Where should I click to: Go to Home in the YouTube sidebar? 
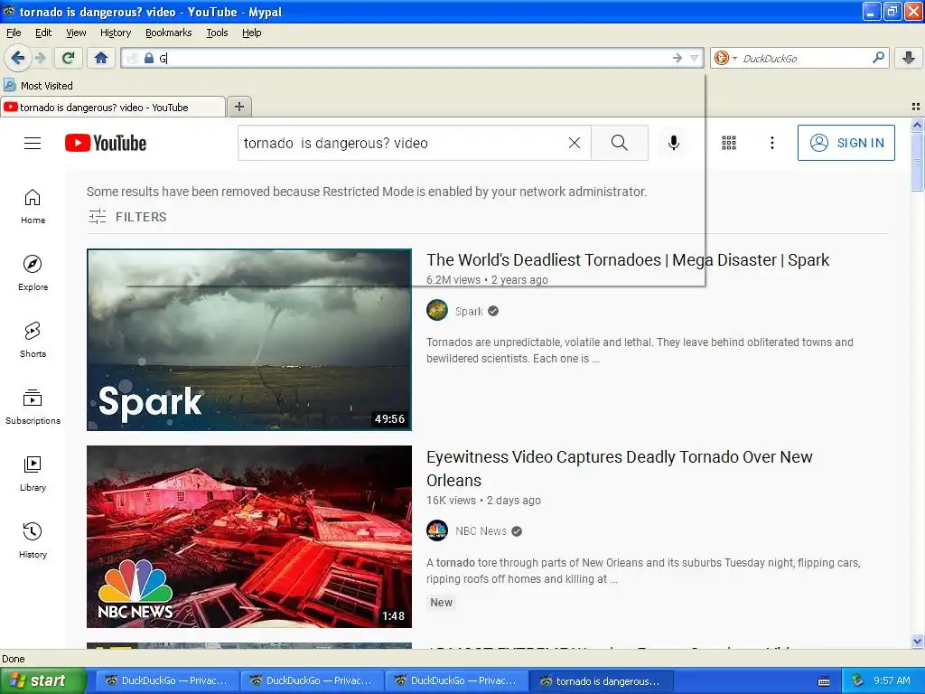33,207
